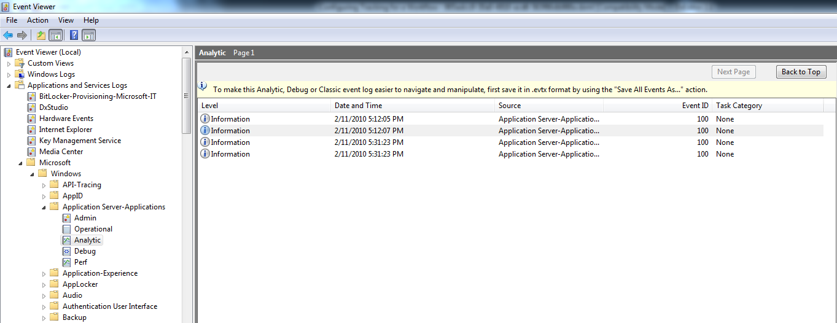Image resolution: width=837 pixels, height=323 pixels.
Task: Collapse the Microsoft folder node
Action: pos(20,163)
